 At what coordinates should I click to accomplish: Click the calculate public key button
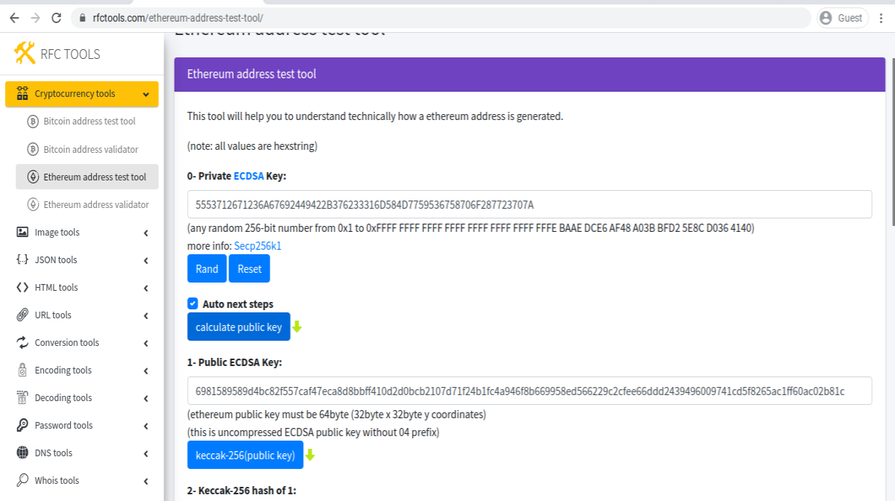(x=239, y=327)
